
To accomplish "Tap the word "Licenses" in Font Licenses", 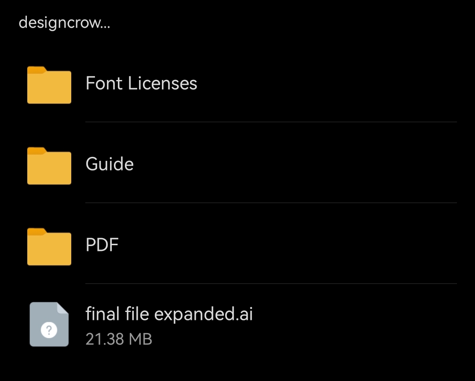I will pyautogui.click(x=163, y=83).
